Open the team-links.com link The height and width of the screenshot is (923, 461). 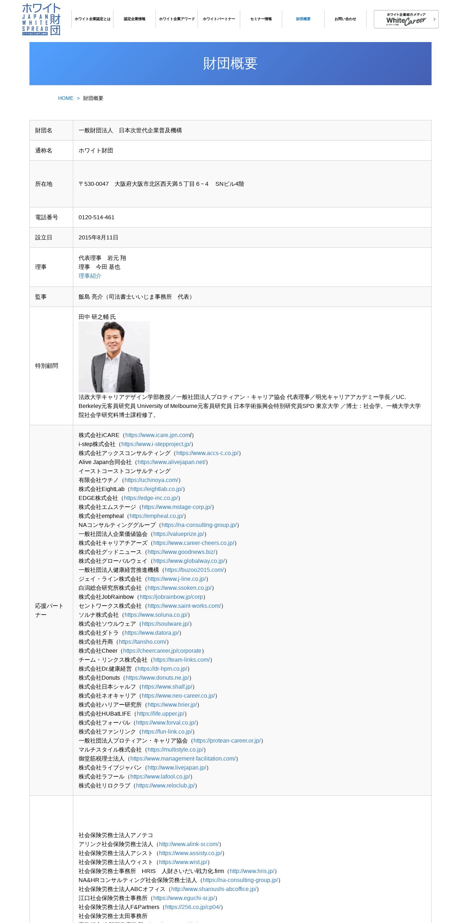[x=182, y=660]
